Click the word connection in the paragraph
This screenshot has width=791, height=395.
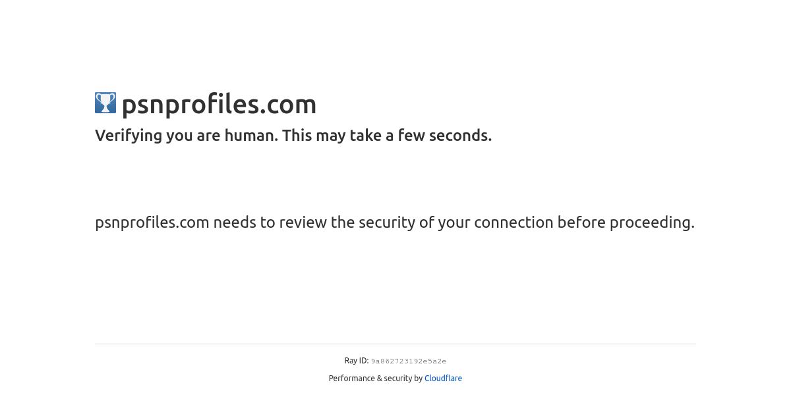513,223
